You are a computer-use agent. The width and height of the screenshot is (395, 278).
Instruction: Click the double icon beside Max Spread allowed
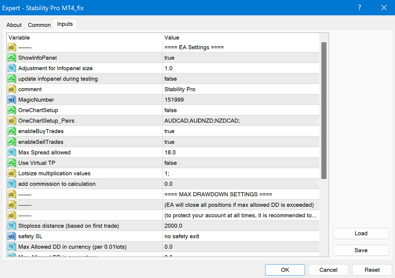(x=12, y=153)
